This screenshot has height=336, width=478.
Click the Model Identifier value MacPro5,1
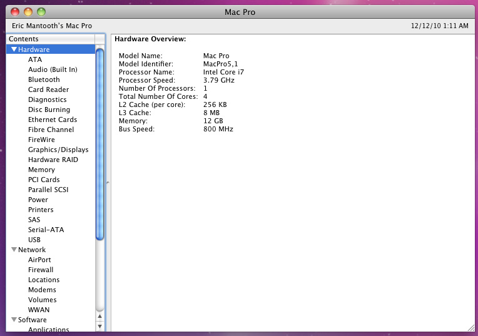coord(220,64)
